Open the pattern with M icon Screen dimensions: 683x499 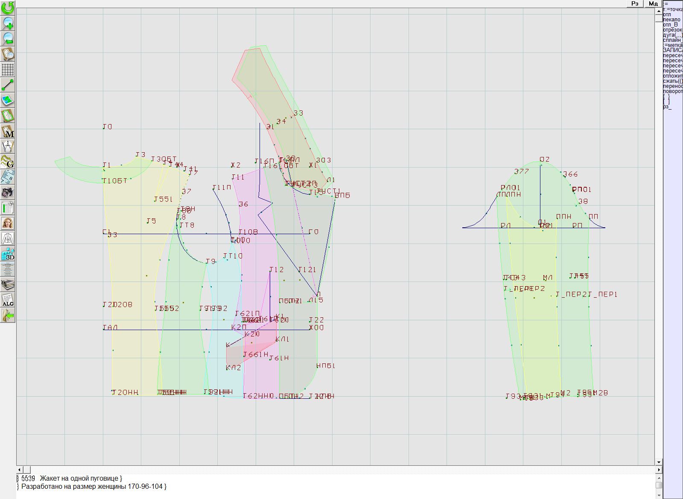(x=8, y=131)
